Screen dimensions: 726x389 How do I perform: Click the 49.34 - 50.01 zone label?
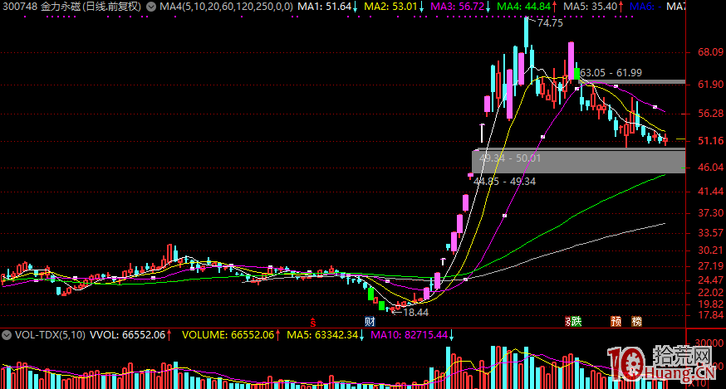click(x=510, y=158)
